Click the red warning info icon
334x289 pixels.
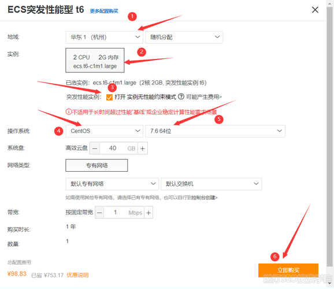(68, 112)
